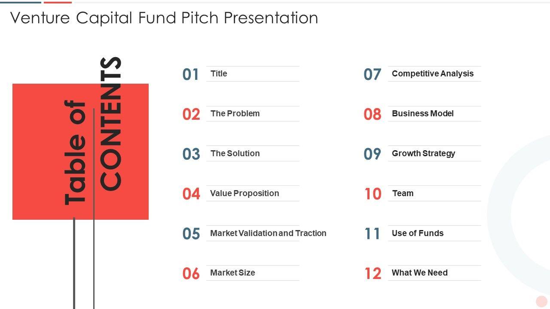The width and height of the screenshot is (550, 309).
Task: Click the number 07 beside Competitive Analysis
Action: pos(372,75)
